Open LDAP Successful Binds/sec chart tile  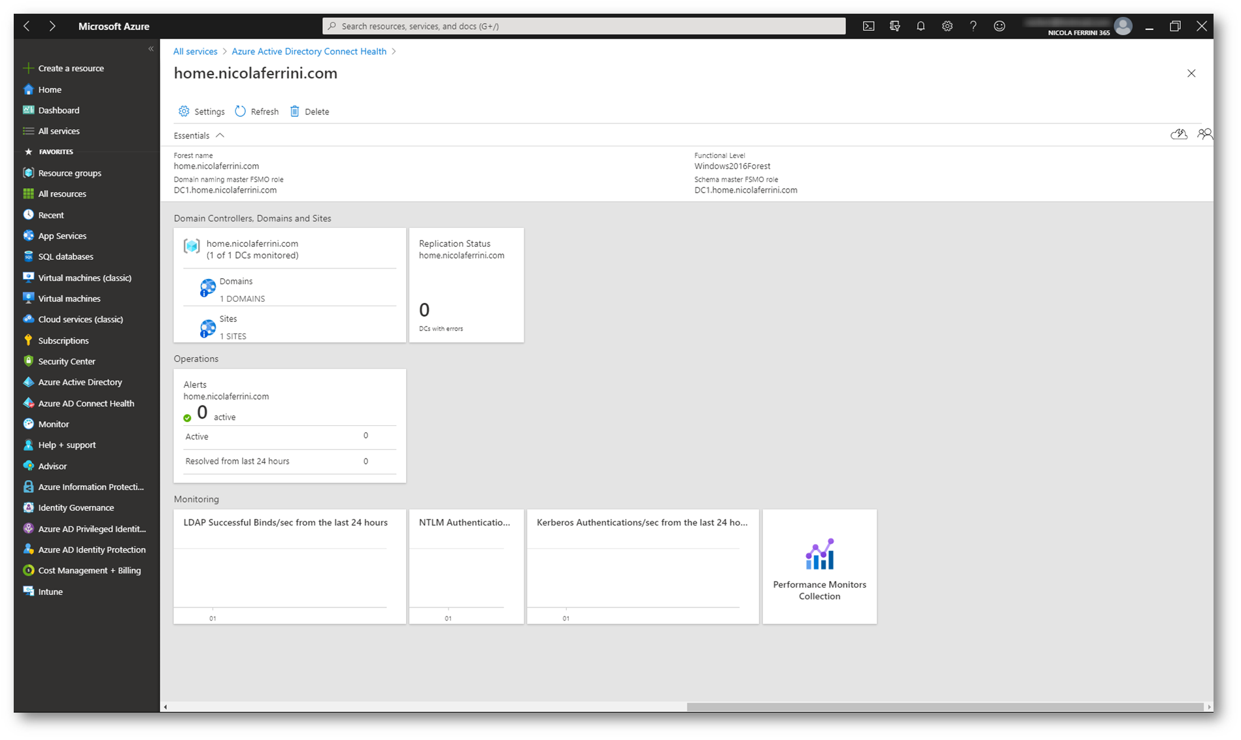[290, 566]
